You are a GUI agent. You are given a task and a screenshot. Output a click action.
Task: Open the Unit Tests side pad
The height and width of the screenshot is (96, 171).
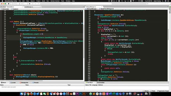click(170, 10)
